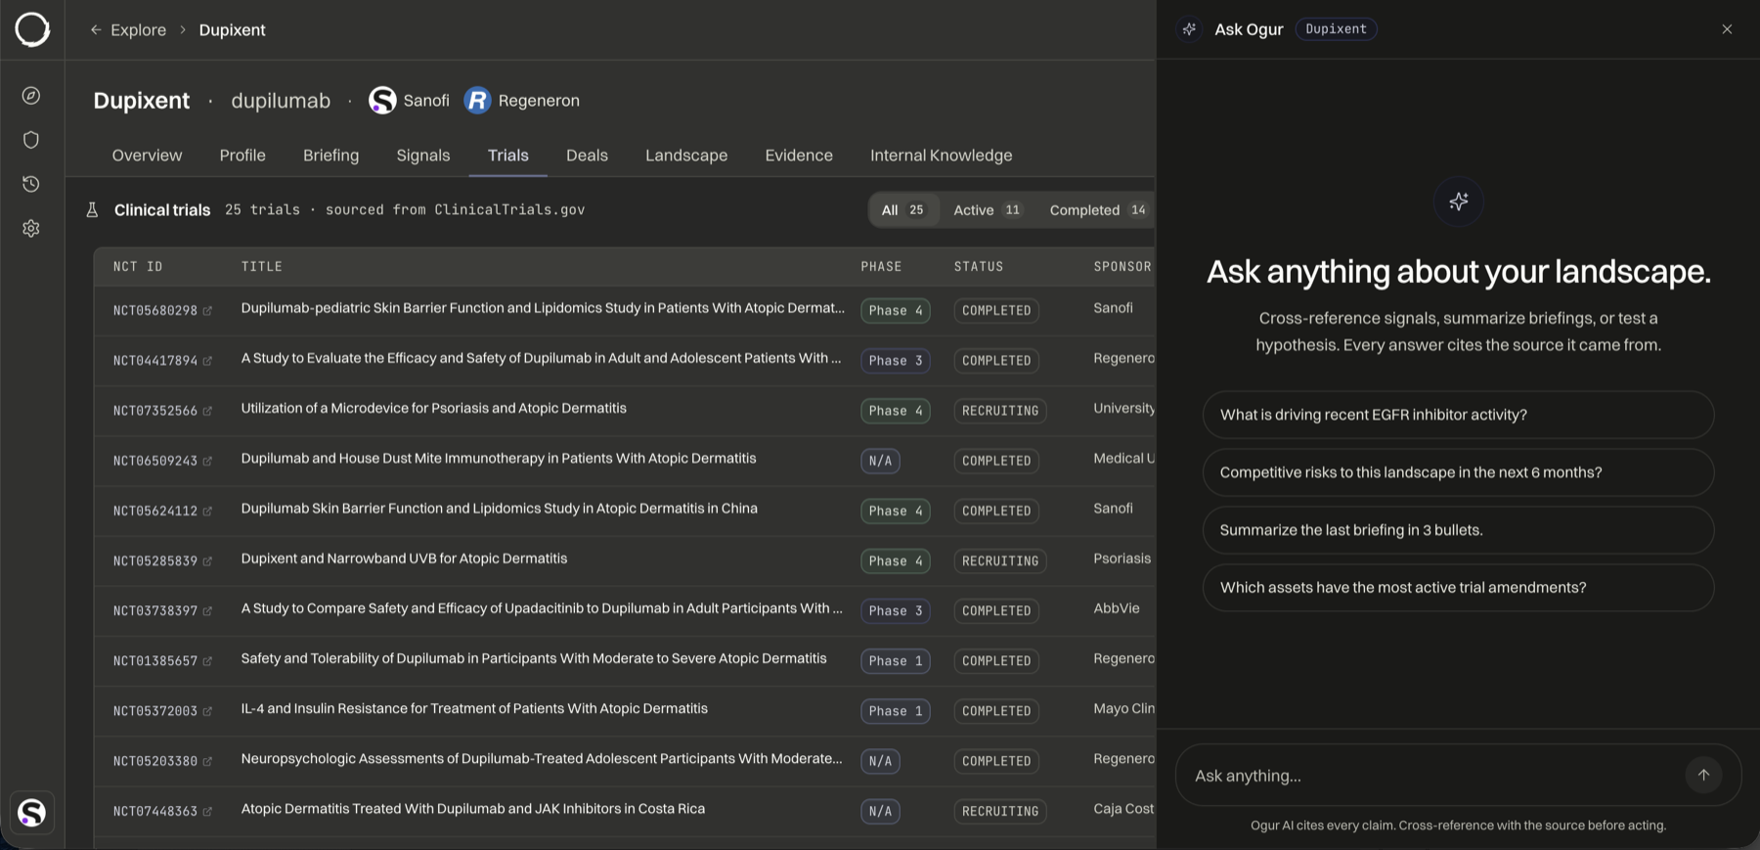Switch to the Overview tab
Image resolution: width=1760 pixels, height=850 pixels.
pyautogui.click(x=147, y=156)
